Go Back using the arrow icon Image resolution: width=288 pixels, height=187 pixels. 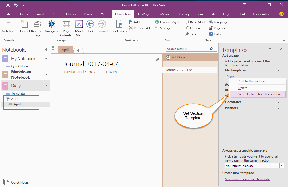[x=90, y=24]
